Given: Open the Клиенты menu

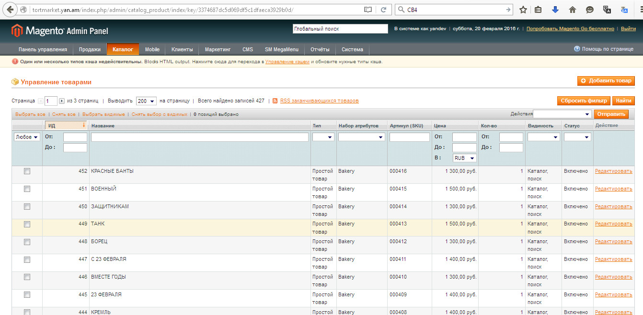Looking at the screenshot, I should (x=182, y=49).
